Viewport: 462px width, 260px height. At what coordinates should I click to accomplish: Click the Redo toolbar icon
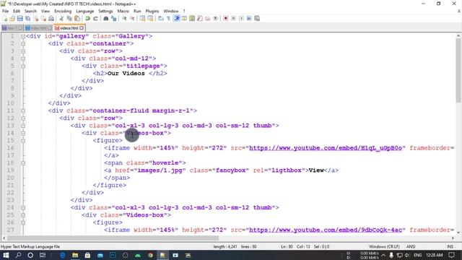(x=95, y=18)
